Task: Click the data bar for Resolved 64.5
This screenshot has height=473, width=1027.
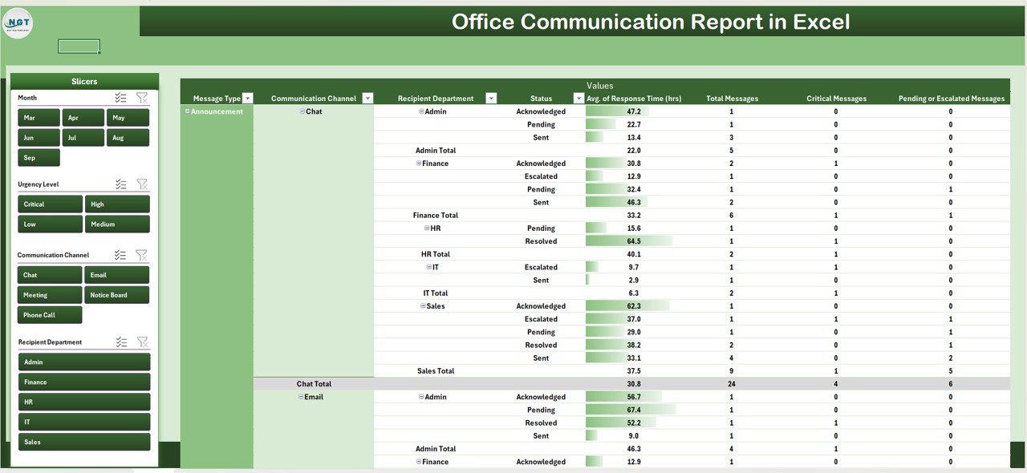Action: point(628,241)
